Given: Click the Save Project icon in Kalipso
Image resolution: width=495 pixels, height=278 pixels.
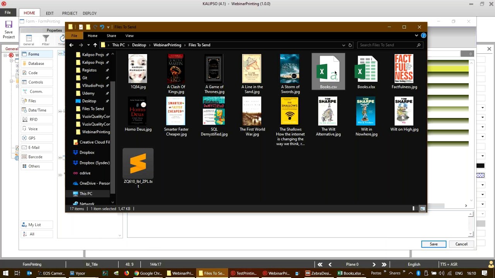Looking at the screenshot, I should (x=9, y=30).
